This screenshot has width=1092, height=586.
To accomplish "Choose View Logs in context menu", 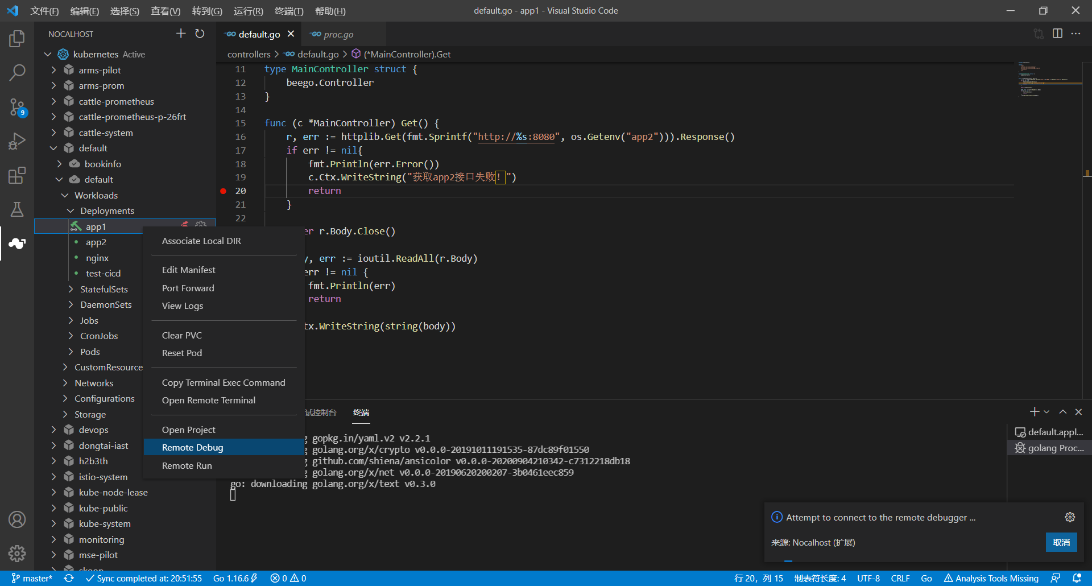I will pyautogui.click(x=224, y=306).
